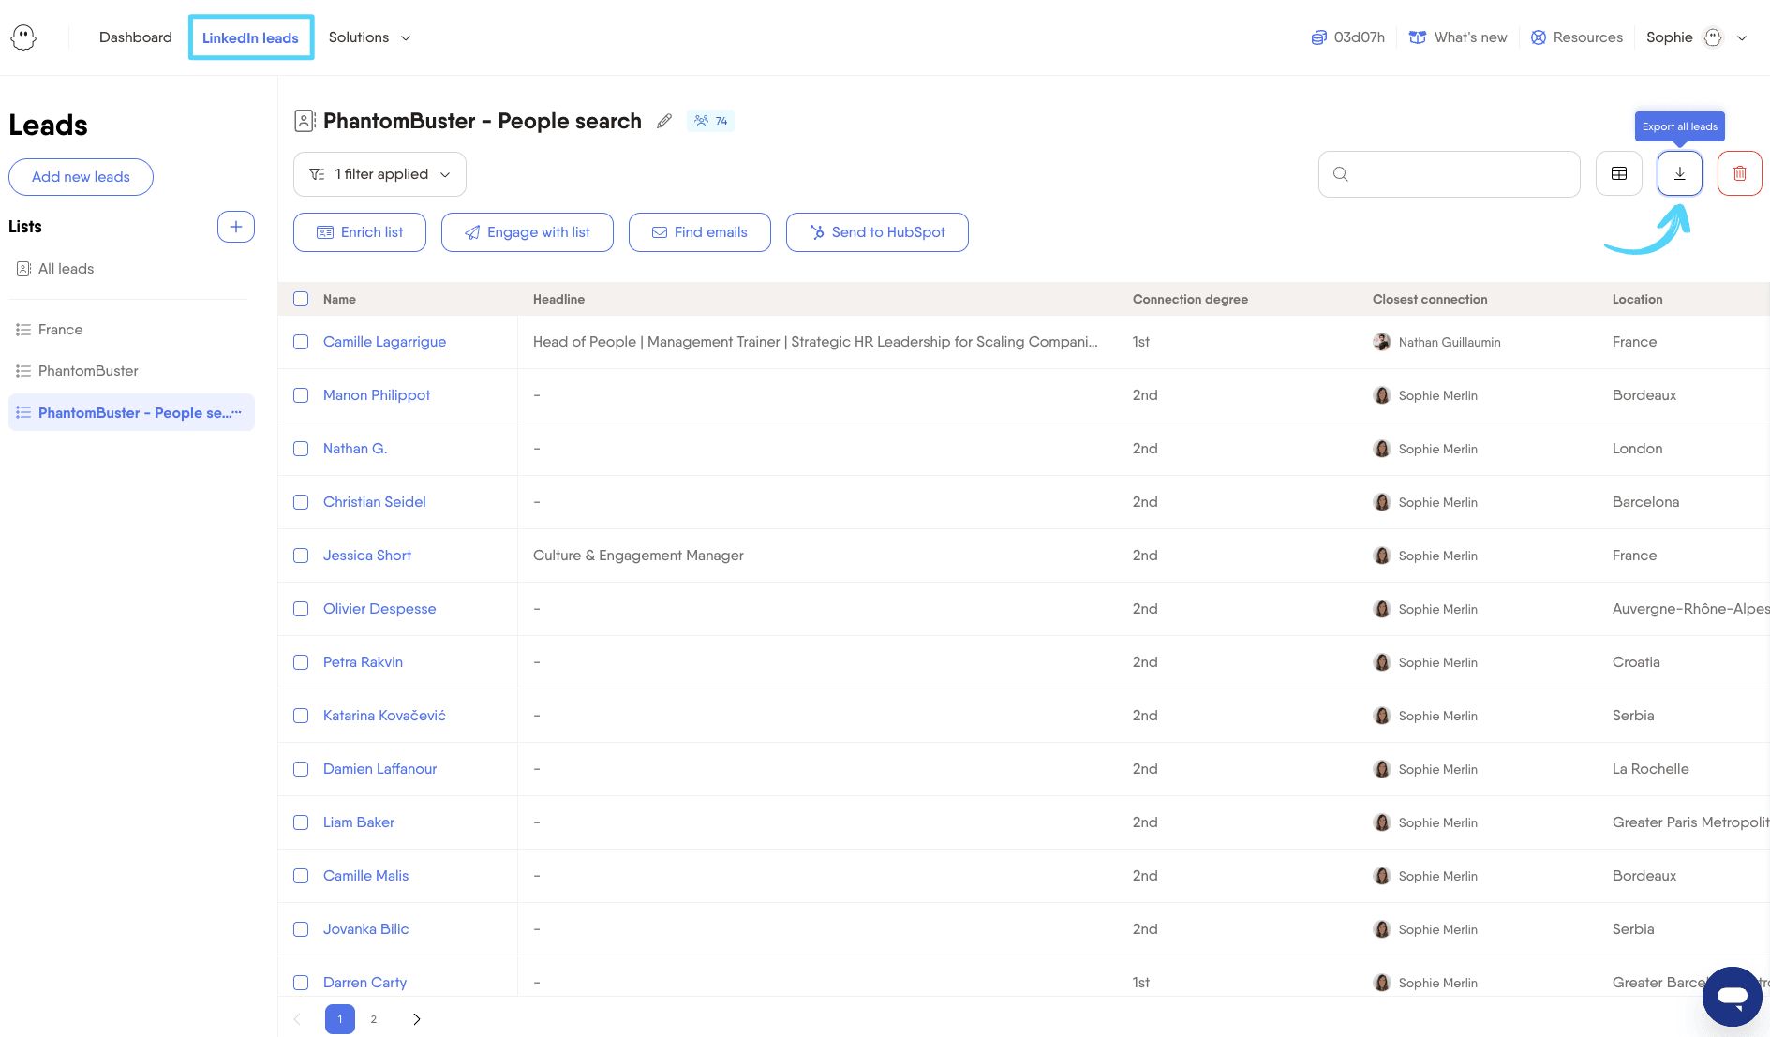
Task: Click the Add new leads button
Action: coord(81,177)
